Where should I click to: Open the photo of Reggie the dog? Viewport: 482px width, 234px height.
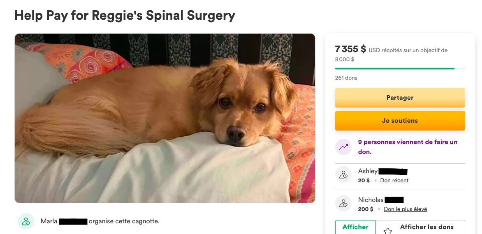coord(165,118)
